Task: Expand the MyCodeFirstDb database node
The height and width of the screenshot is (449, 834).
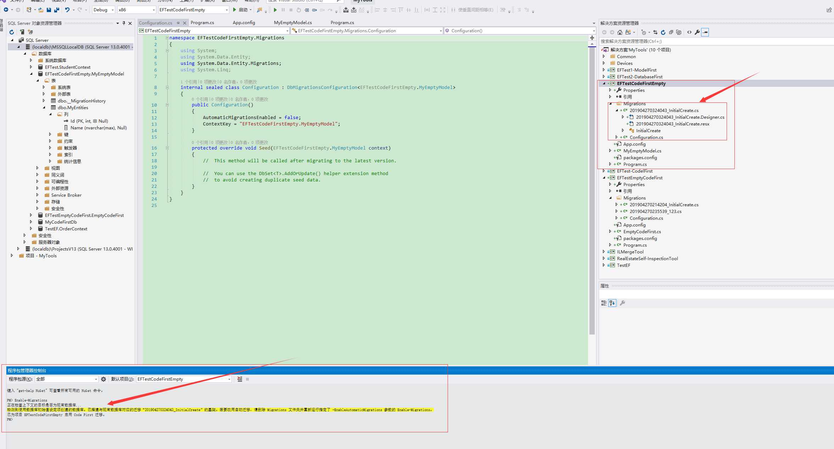Action: [31, 222]
